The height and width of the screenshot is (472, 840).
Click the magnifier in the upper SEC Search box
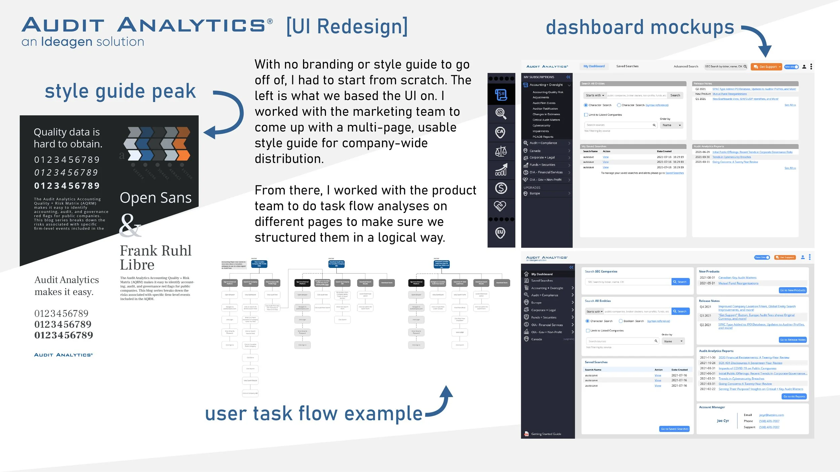(x=745, y=66)
